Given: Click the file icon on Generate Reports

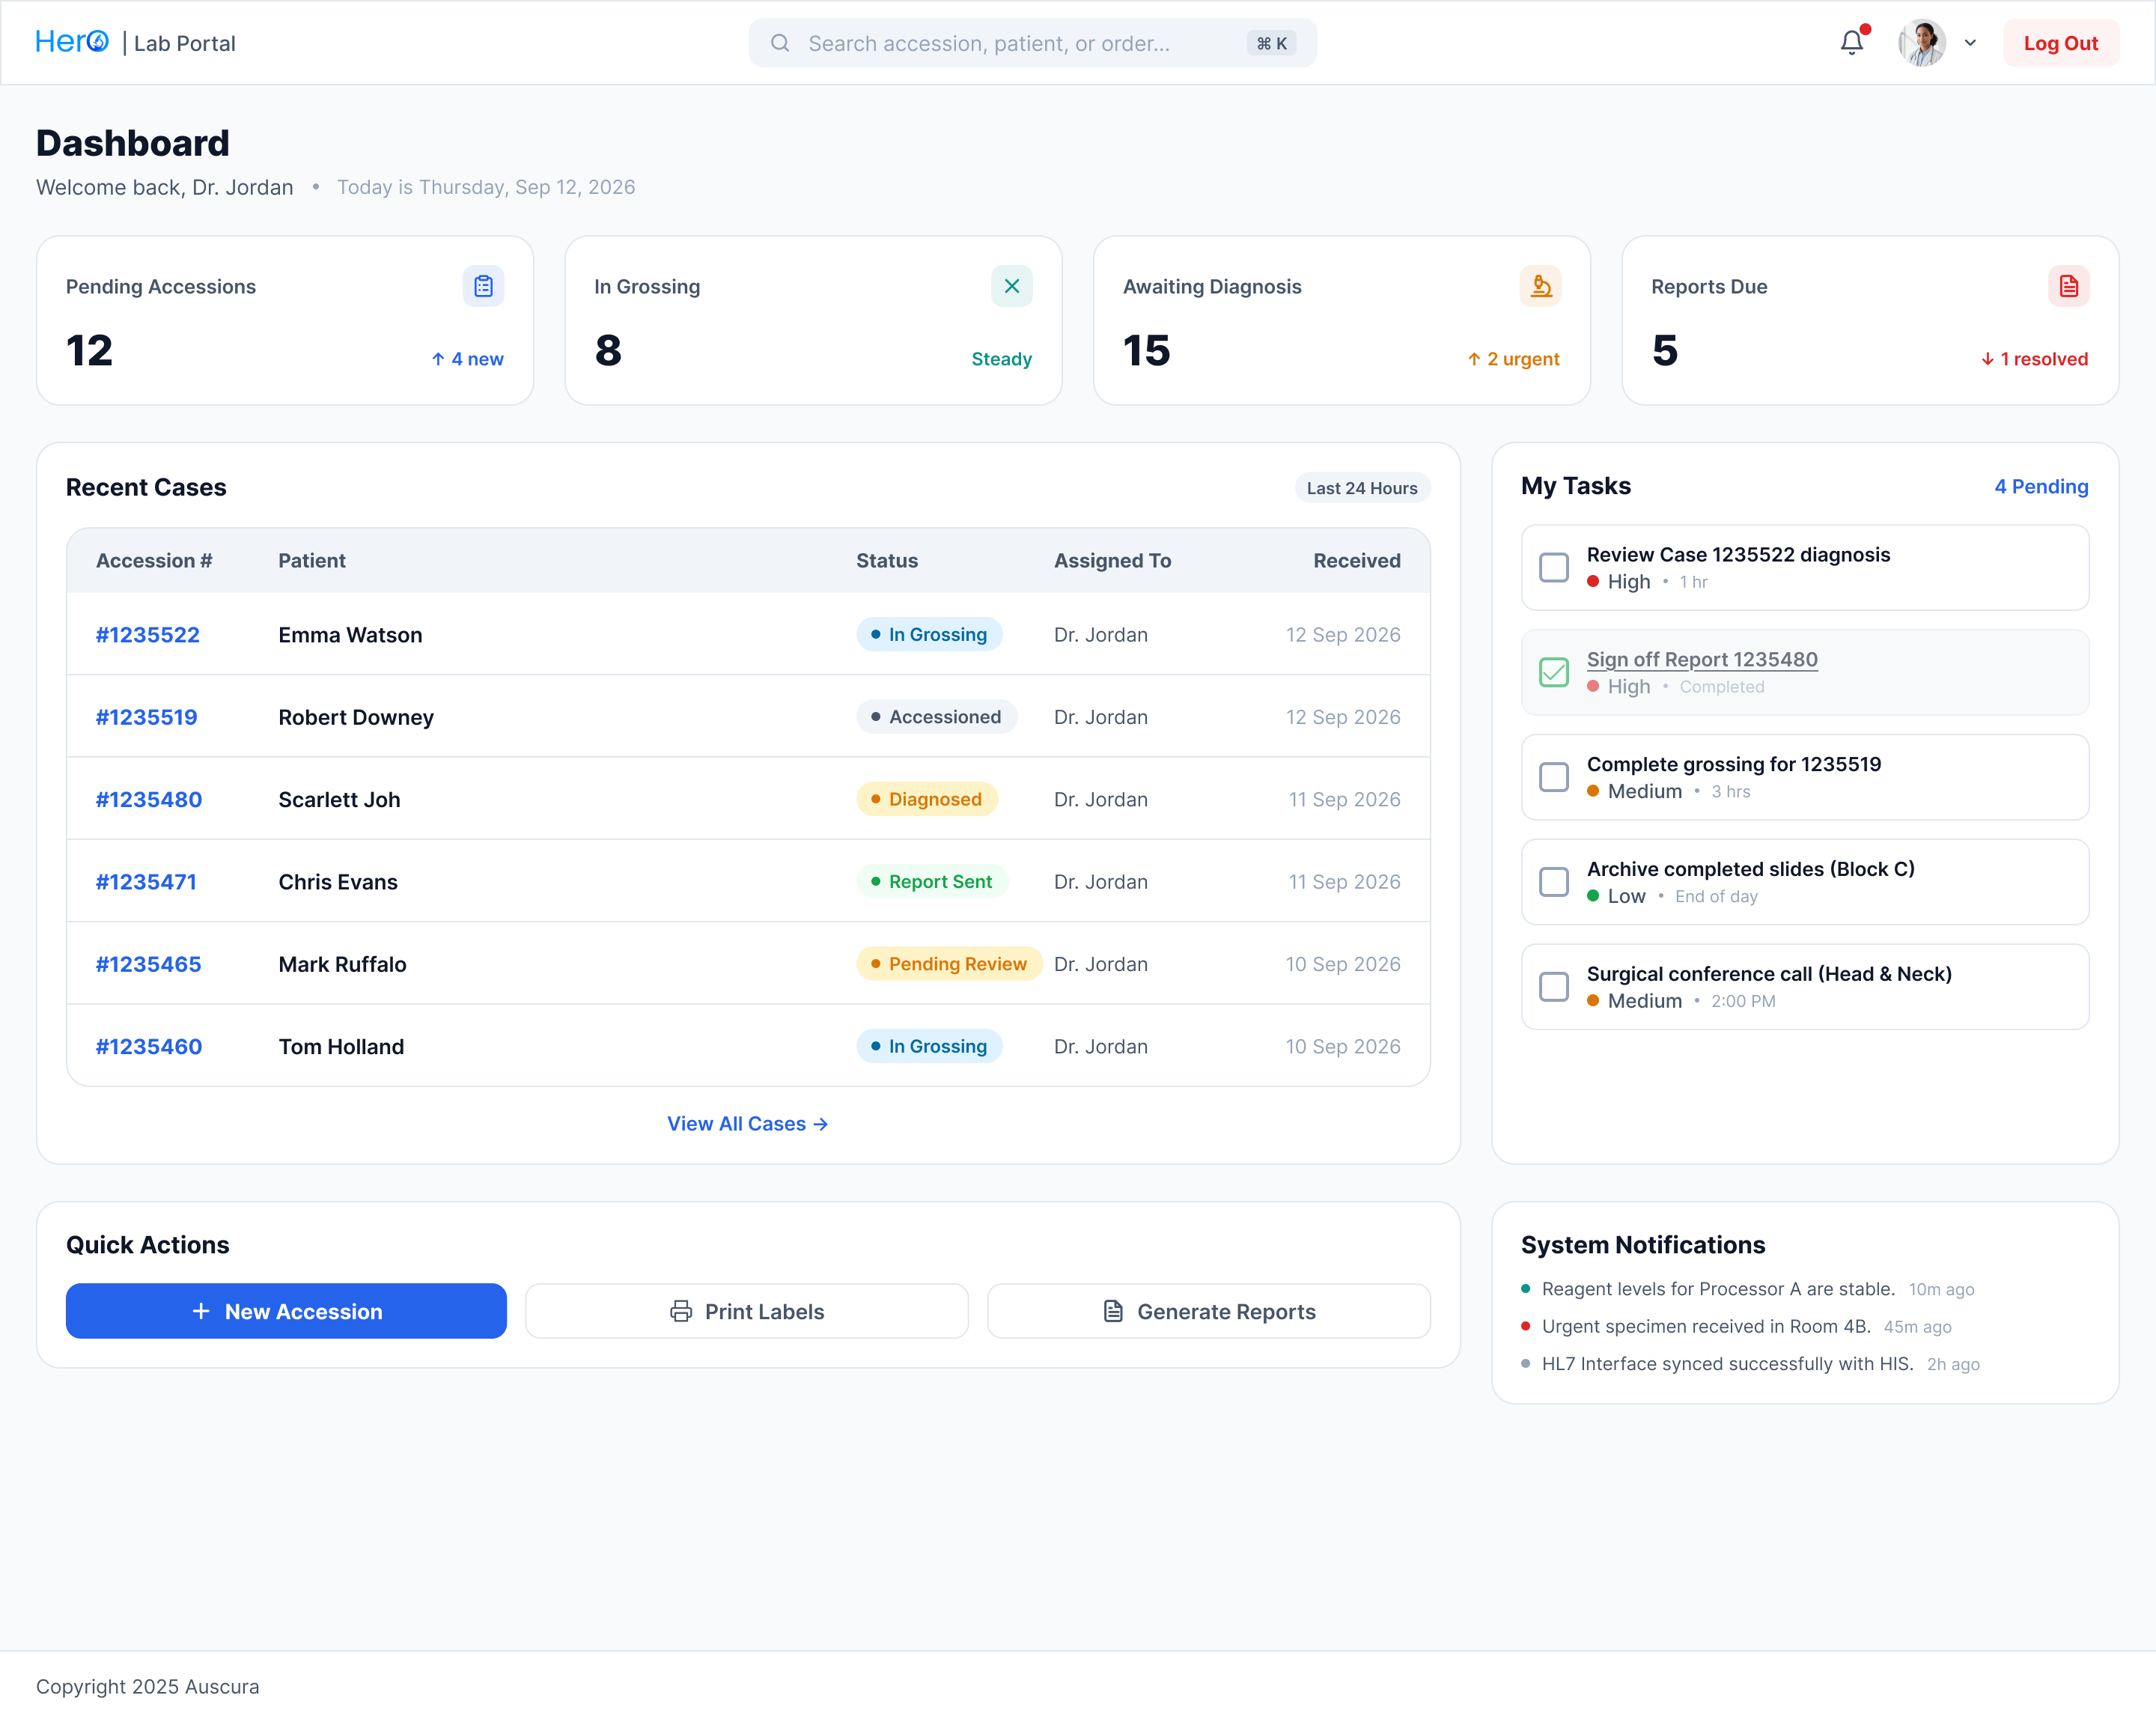Looking at the screenshot, I should click(x=1113, y=1311).
